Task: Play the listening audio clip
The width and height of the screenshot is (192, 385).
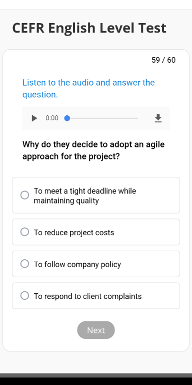Action: coord(34,118)
